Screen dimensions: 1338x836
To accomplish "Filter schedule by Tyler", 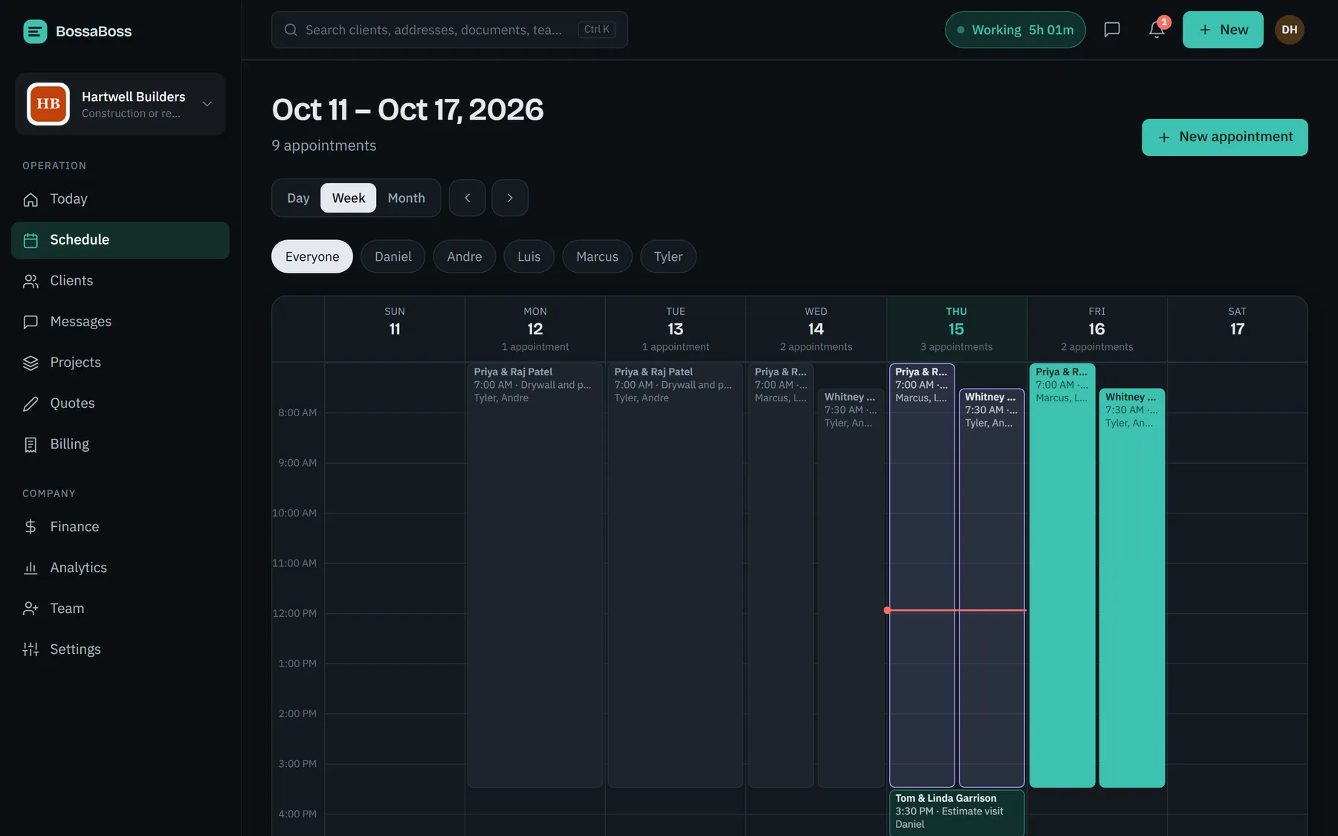I will coord(668,256).
